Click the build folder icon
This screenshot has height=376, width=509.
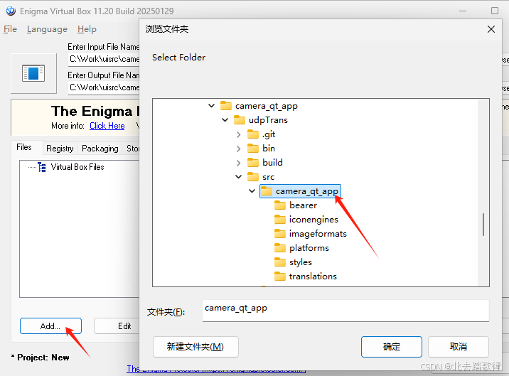tap(253, 162)
